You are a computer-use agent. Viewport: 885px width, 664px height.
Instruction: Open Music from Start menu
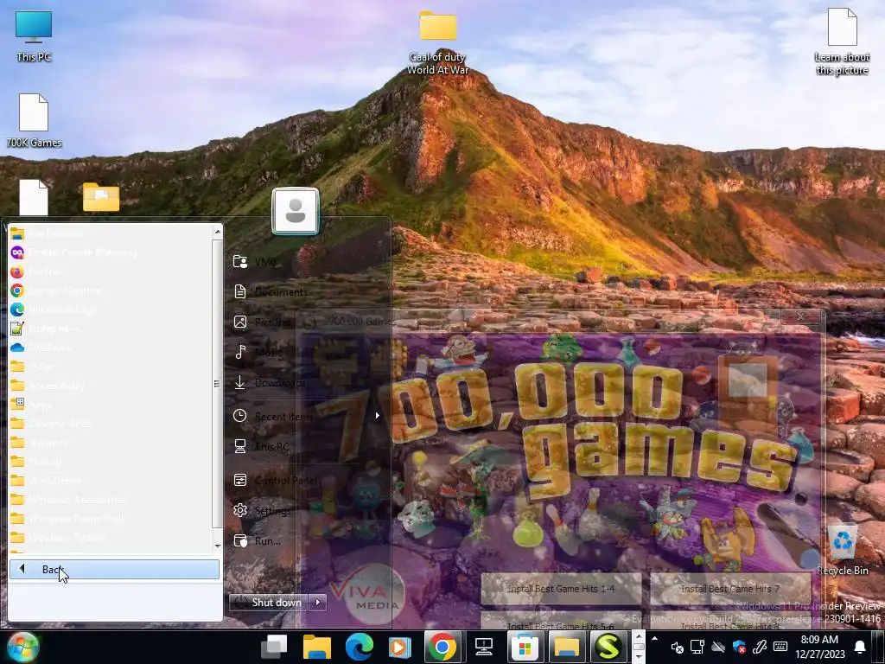(x=305, y=353)
